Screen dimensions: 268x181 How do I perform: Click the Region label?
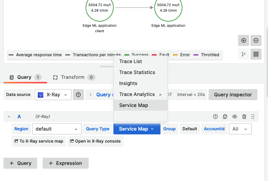pos(21,129)
